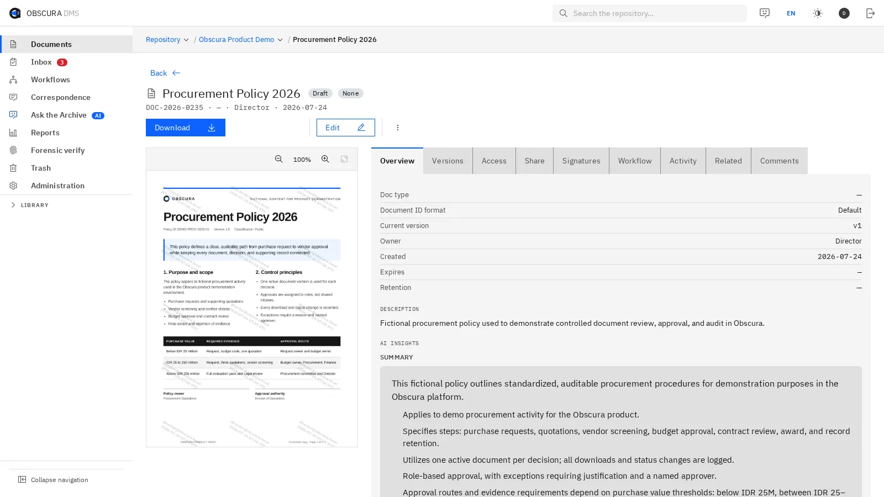Go to Workflows section
This screenshot has width=884, height=497.
coord(66,80)
